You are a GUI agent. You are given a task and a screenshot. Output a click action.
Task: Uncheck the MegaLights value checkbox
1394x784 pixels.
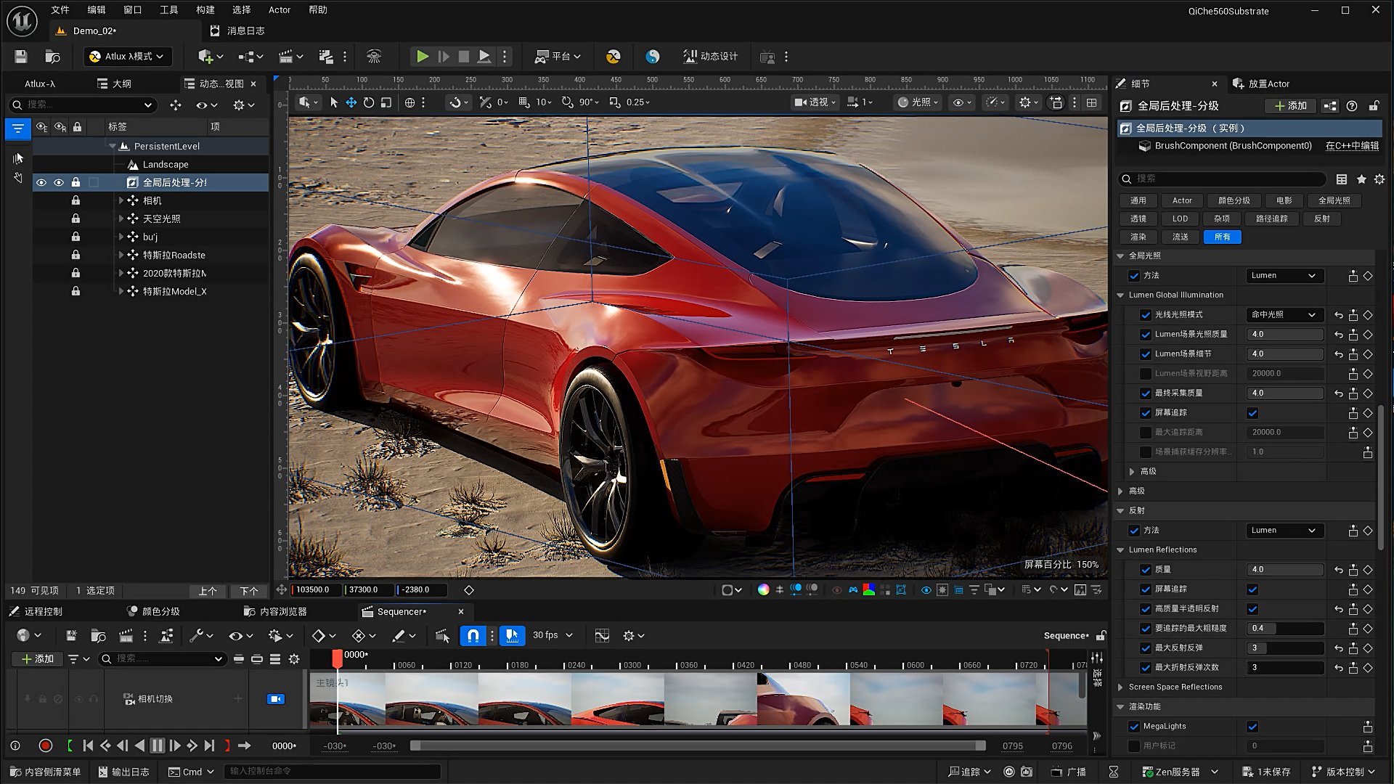pos(1252,727)
